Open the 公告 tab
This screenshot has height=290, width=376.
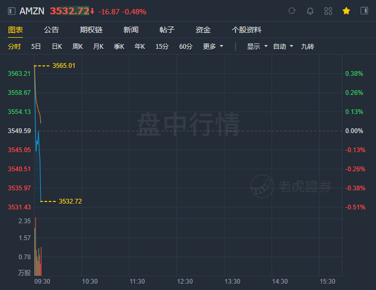pyautogui.click(x=51, y=30)
